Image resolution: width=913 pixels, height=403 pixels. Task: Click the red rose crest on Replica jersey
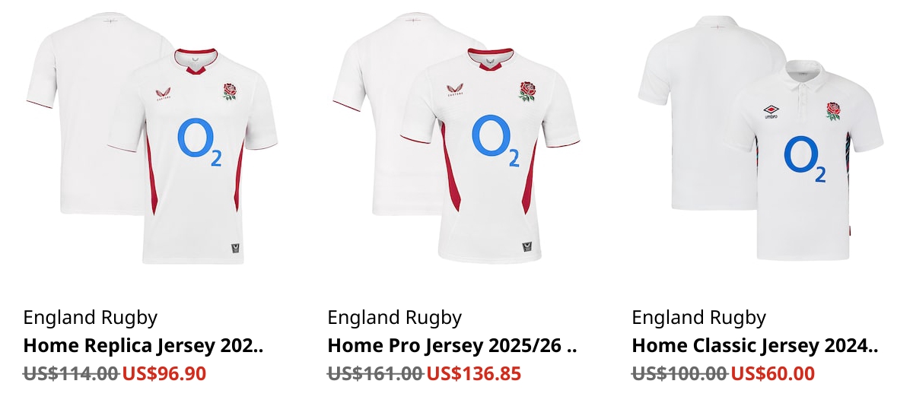point(230,91)
